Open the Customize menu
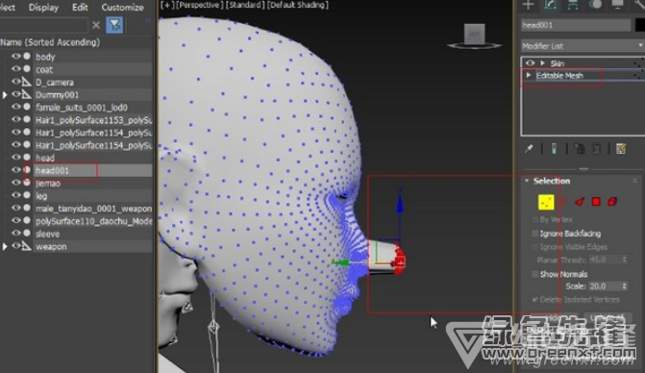 [x=122, y=7]
